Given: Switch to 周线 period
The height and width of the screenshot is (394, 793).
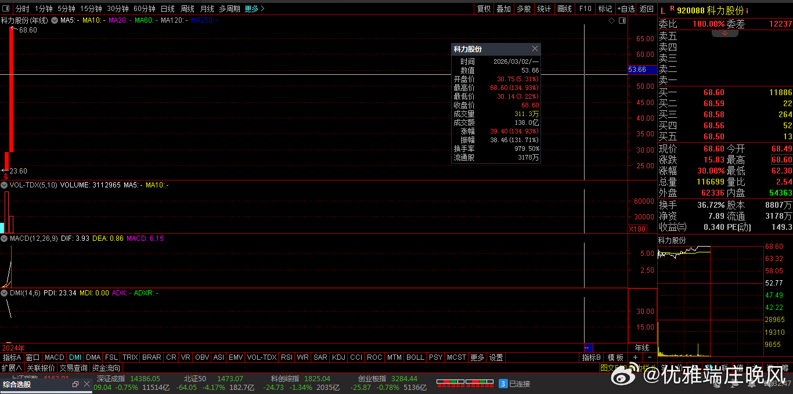Looking at the screenshot, I should click(187, 9).
